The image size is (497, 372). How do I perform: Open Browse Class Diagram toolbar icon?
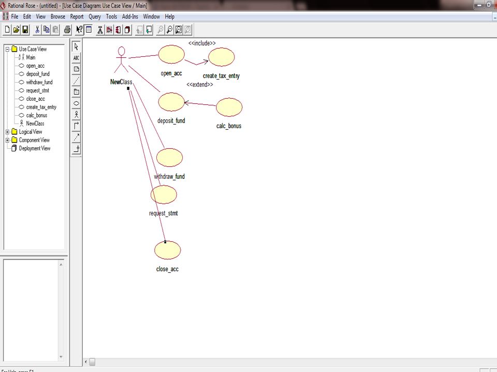(x=100, y=30)
